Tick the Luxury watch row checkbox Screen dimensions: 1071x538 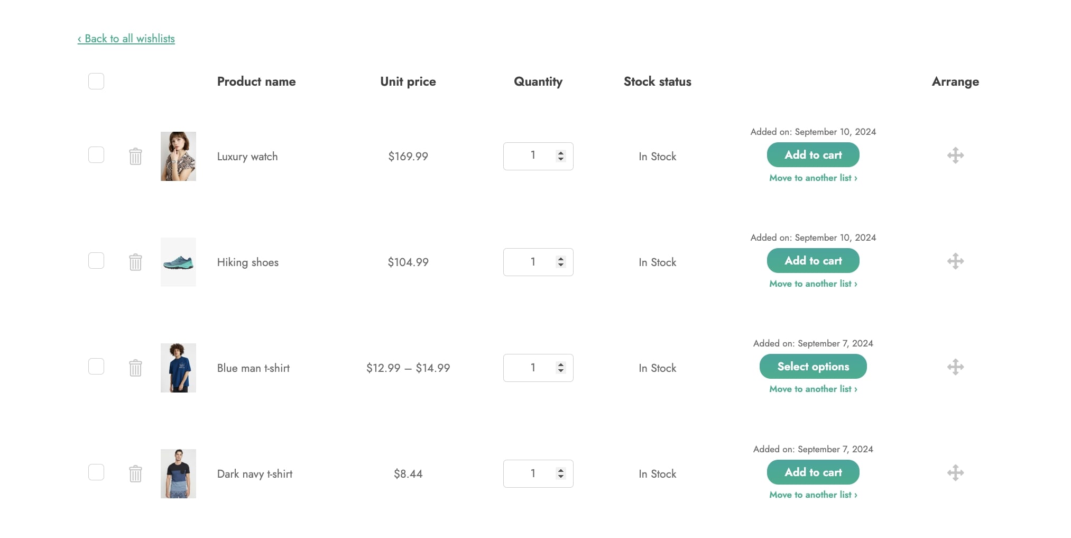coord(96,155)
